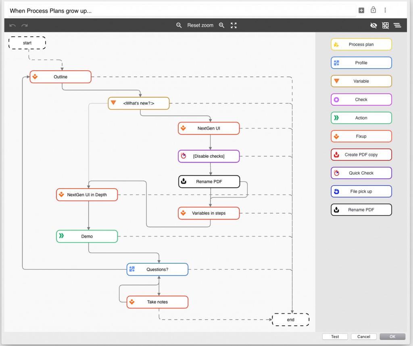413x346 pixels.
Task: Click the zoom out magnifier icon
Action: (x=179, y=25)
